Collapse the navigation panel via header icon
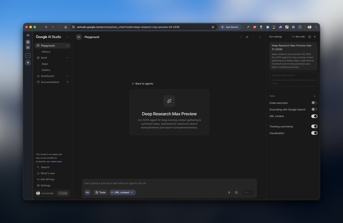 79,37
